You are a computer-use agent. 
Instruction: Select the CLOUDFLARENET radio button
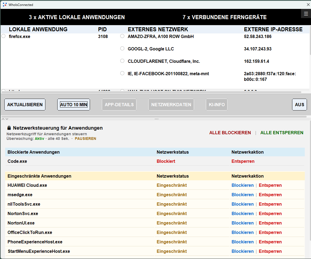[x=122, y=61]
